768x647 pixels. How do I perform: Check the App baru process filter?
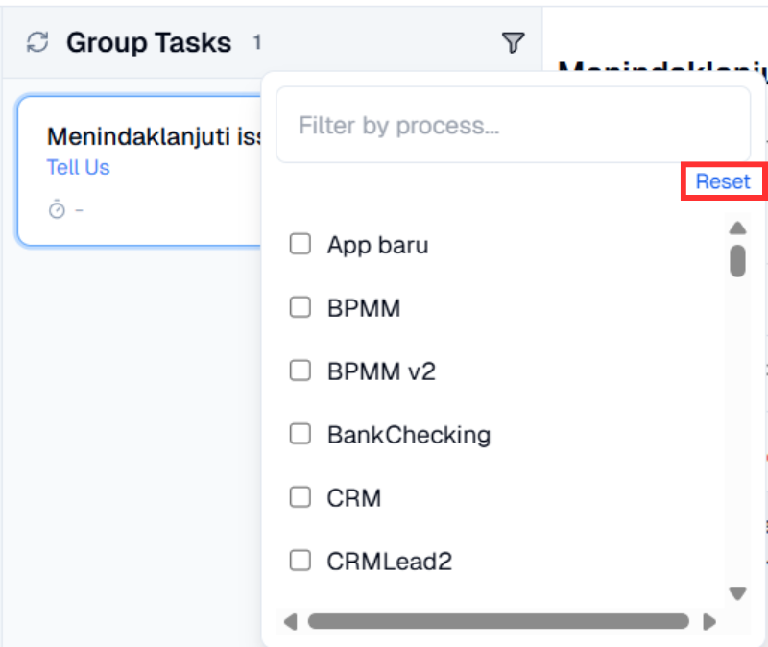click(x=300, y=244)
